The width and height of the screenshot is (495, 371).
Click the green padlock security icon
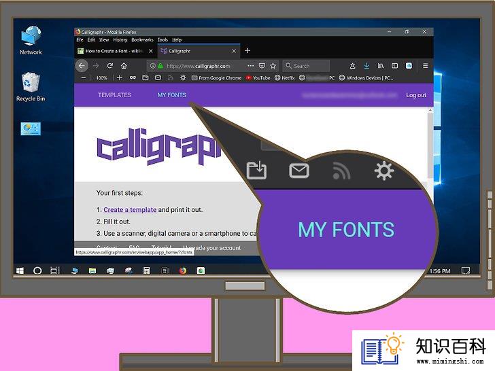tap(160, 66)
